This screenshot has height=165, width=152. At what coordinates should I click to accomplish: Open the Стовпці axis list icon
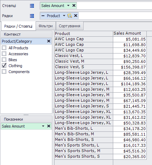pos(32,6)
